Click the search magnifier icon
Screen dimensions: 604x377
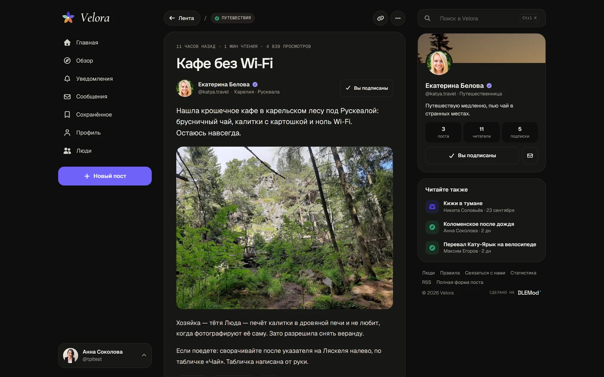[427, 18]
